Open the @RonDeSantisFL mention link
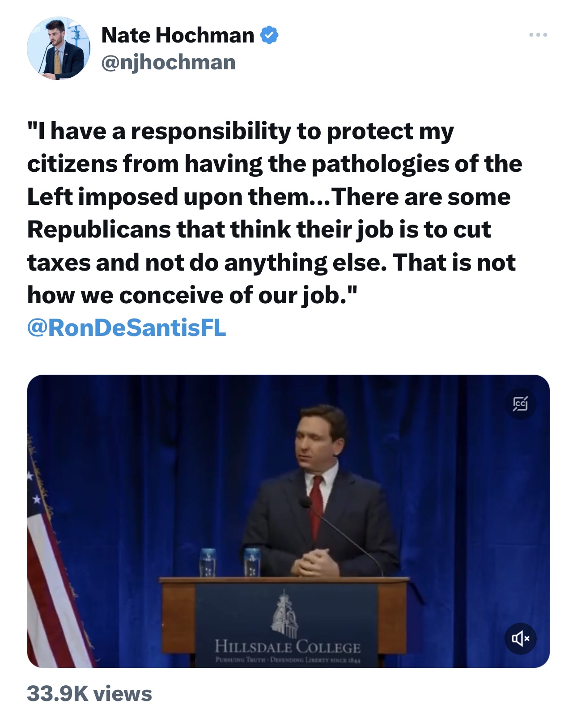The height and width of the screenshot is (713, 577). pyautogui.click(x=127, y=328)
